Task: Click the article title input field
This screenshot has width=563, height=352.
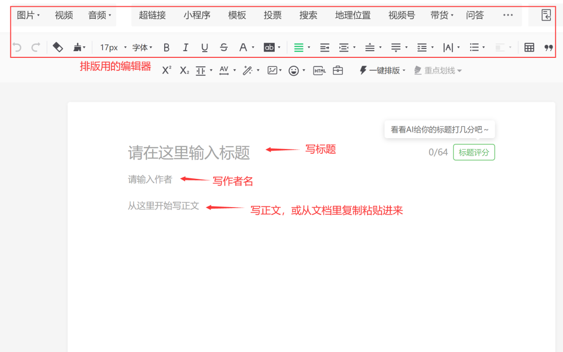Action: (x=189, y=152)
